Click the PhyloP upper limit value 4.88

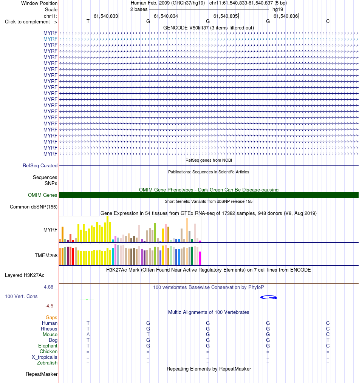[48, 287]
